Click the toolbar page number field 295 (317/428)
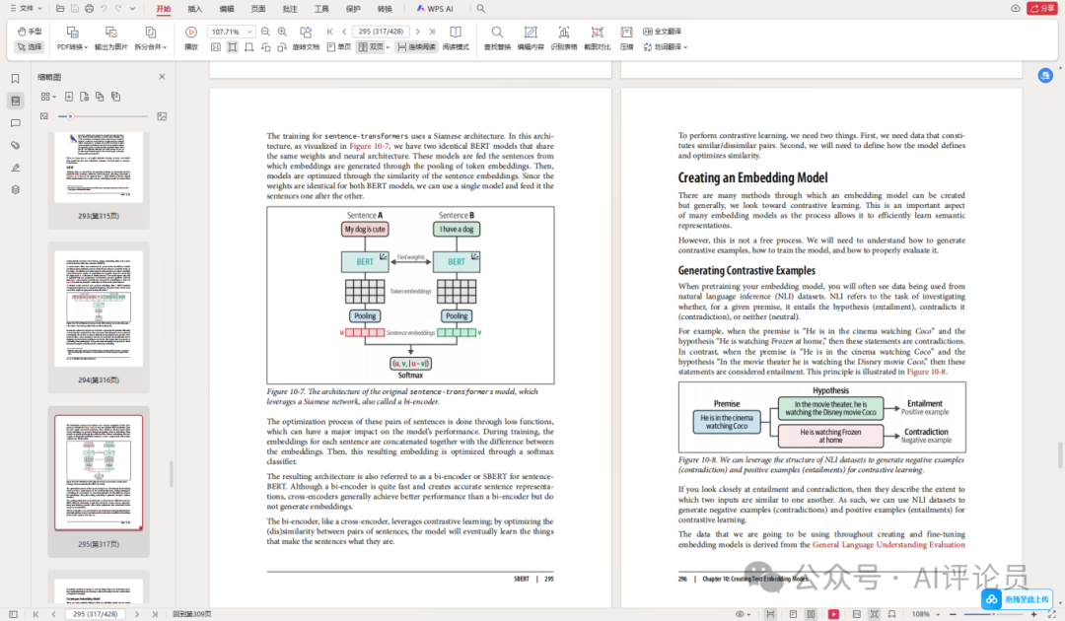This screenshot has width=1065, height=621. point(381,32)
